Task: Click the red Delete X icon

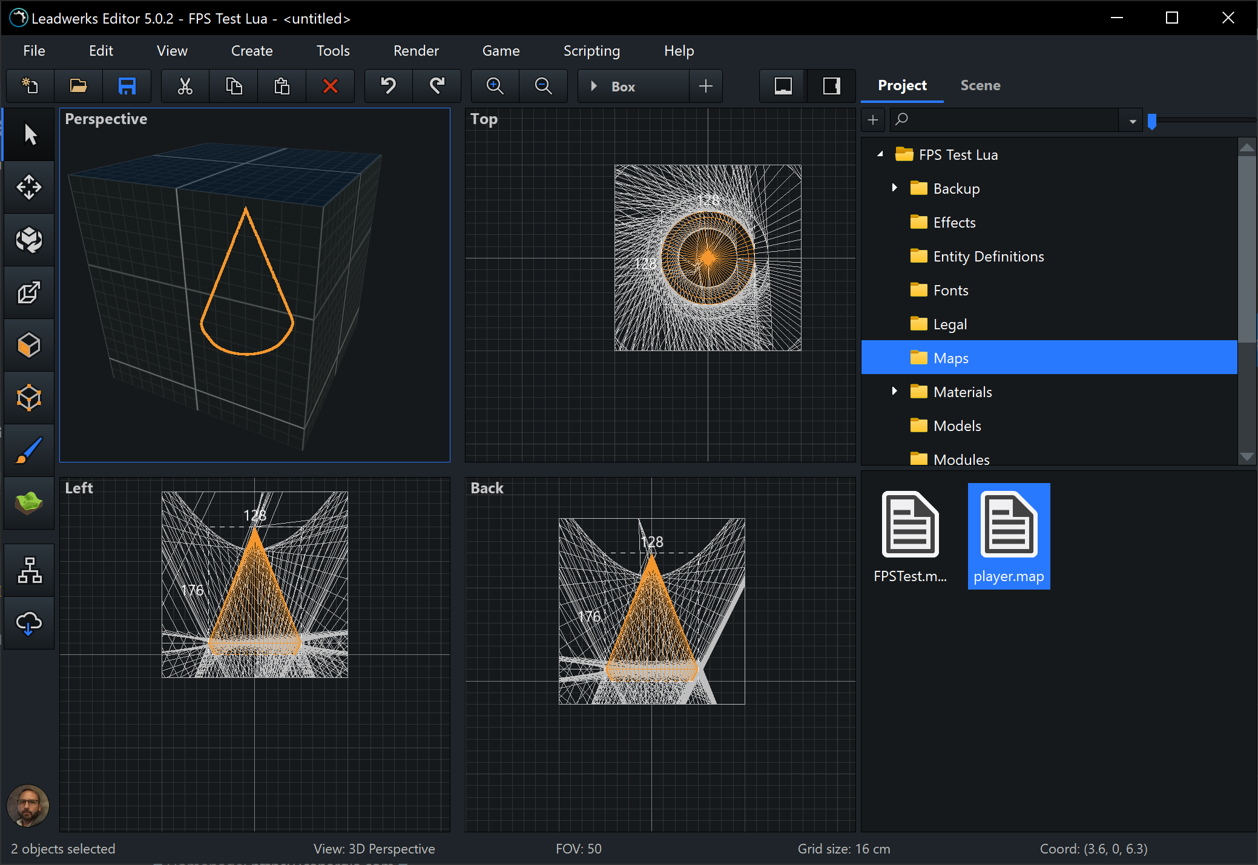Action: point(330,86)
